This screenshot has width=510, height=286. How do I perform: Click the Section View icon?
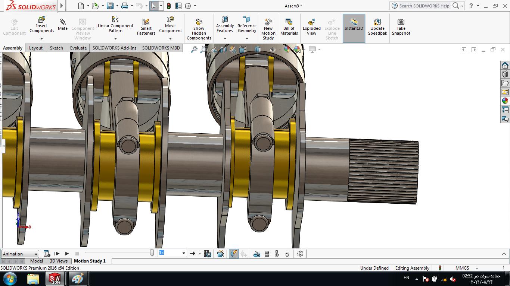coord(223,49)
